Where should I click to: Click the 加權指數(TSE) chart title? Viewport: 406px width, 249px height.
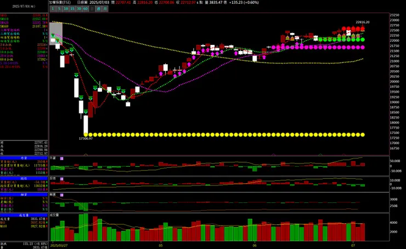pyautogui.click(x=60, y=2)
